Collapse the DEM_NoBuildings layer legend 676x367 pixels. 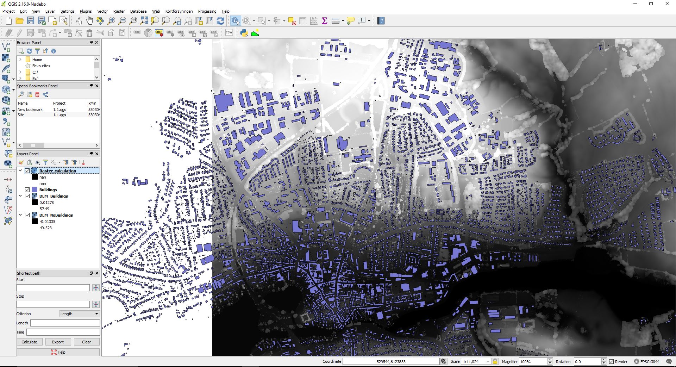coord(20,215)
